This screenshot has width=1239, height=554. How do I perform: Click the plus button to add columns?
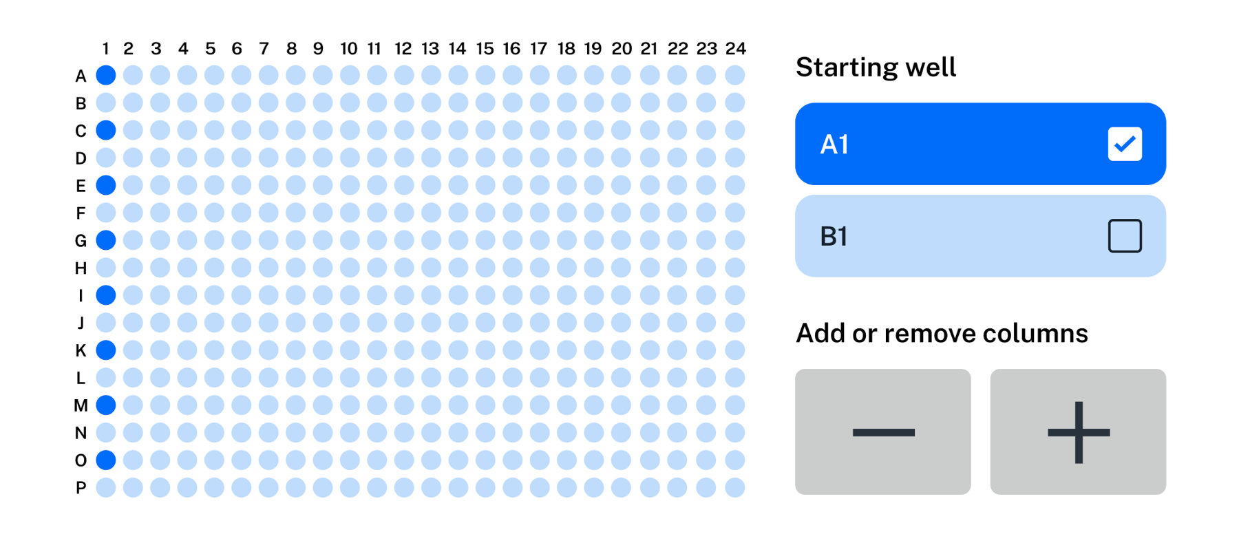pos(1079,432)
